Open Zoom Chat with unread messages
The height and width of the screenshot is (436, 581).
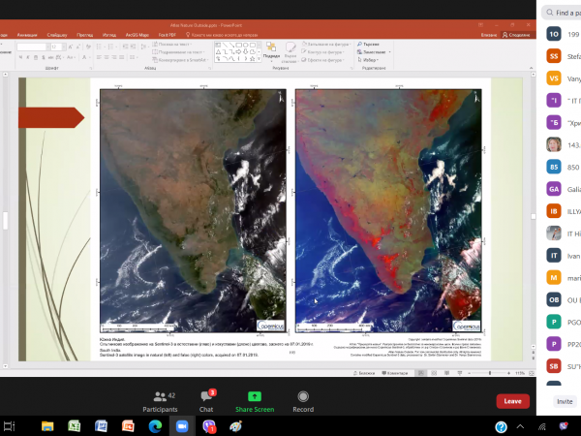click(206, 401)
